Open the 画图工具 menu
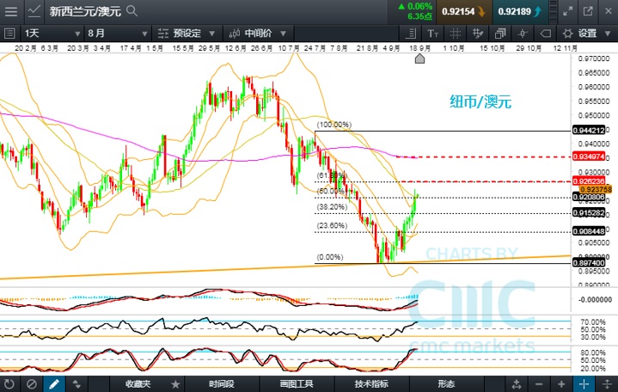The image size is (618, 392). [x=295, y=383]
